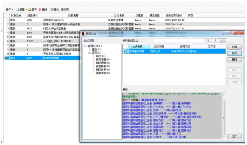The width and height of the screenshot is (247, 145).
Task: Click the 新建 button in the dialog
Action: click(x=234, y=47)
